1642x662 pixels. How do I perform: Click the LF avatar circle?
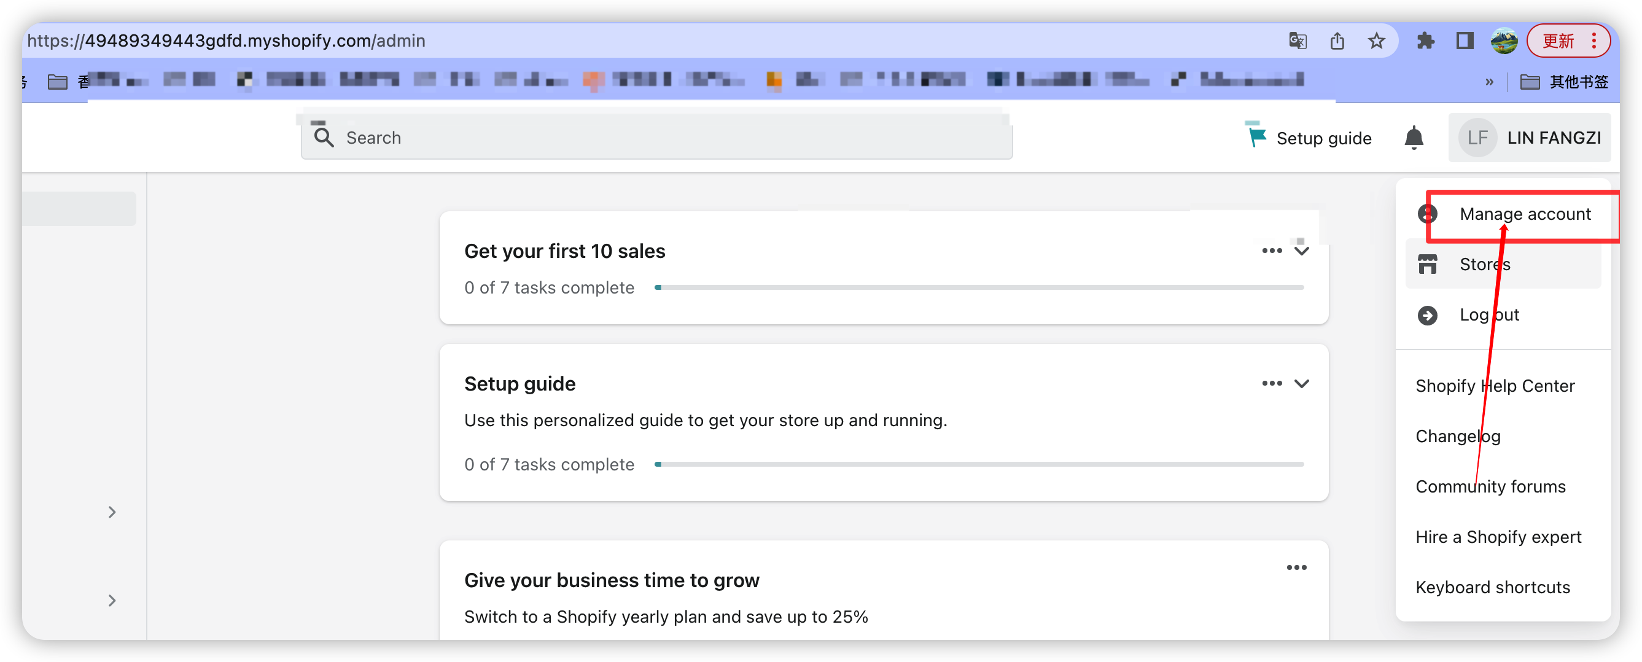pyautogui.click(x=1478, y=137)
